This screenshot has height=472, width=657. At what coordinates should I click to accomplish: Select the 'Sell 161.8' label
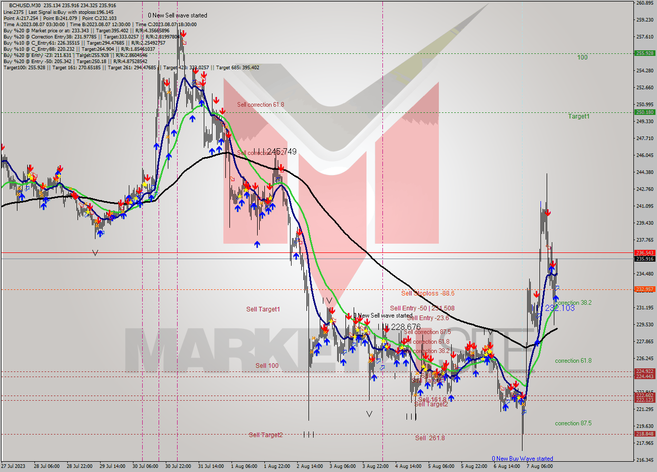pyautogui.click(x=432, y=399)
